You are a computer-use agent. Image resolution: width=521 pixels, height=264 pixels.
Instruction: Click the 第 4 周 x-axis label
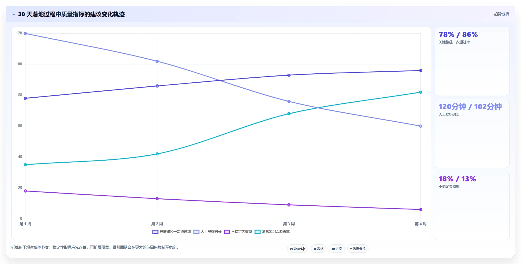coord(420,224)
